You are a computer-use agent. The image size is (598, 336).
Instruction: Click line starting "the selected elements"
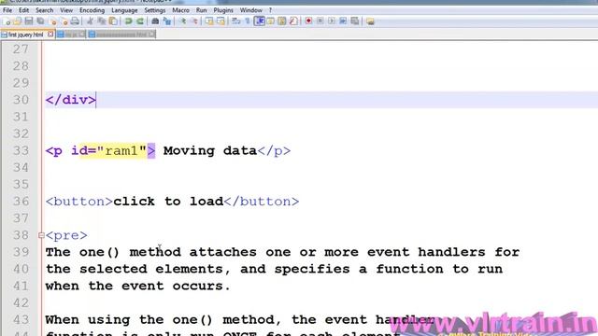(x=274, y=270)
